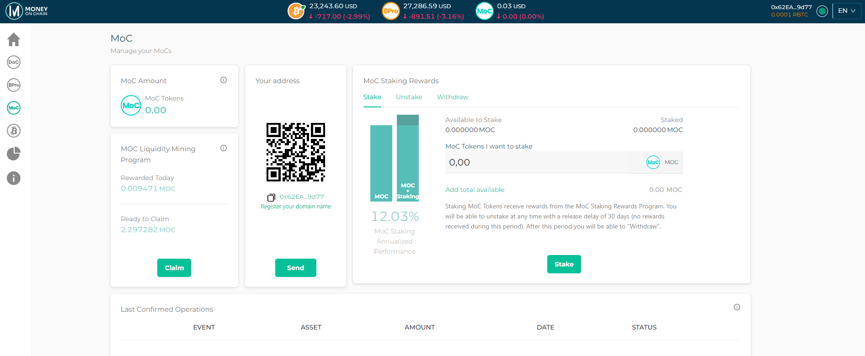Viewport: 865px width, 356px height.
Task: Focus the MoC tokens stake amount field
Action: pos(536,162)
